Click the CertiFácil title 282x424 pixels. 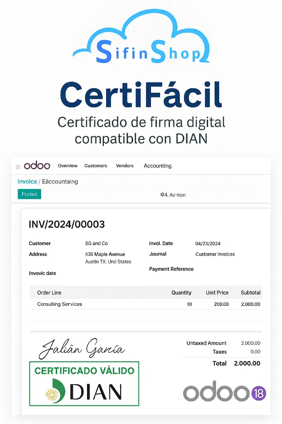tap(141, 95)
